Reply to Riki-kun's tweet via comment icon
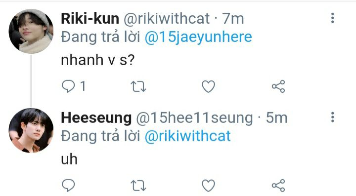Image resolution: width=356 pixels, height=196 pixels. click(x=68, y=86)
